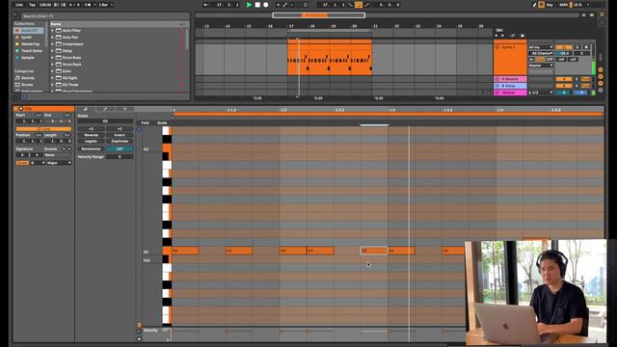Jump to the next locator arrow
617x347 pixels.
502,36
